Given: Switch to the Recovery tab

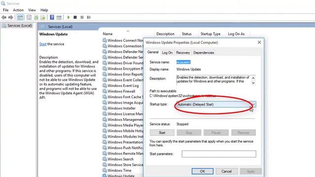Looking at the screenshot, I should coord(183,53).
